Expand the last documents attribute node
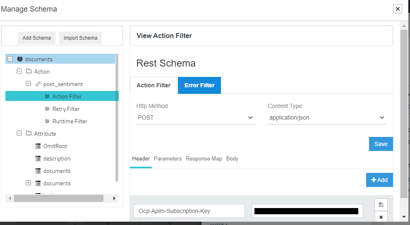410x225 pixels. (x=28, y=183)
